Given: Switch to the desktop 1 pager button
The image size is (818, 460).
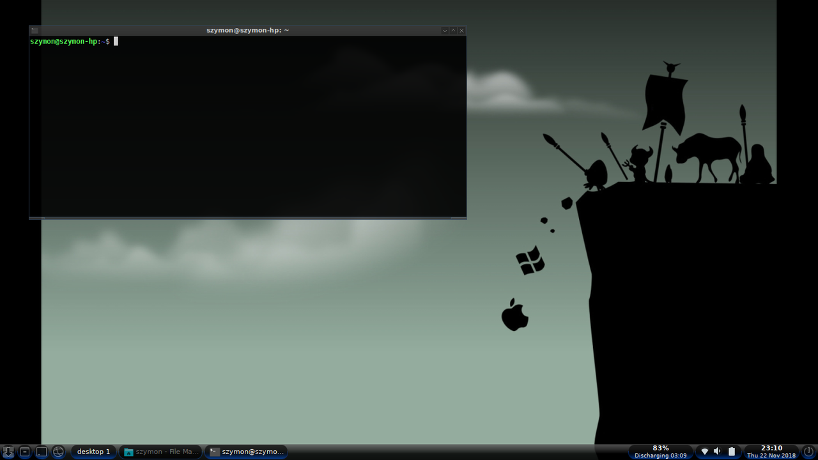Looking at the screenshot, I should click(x=93, y=452).
